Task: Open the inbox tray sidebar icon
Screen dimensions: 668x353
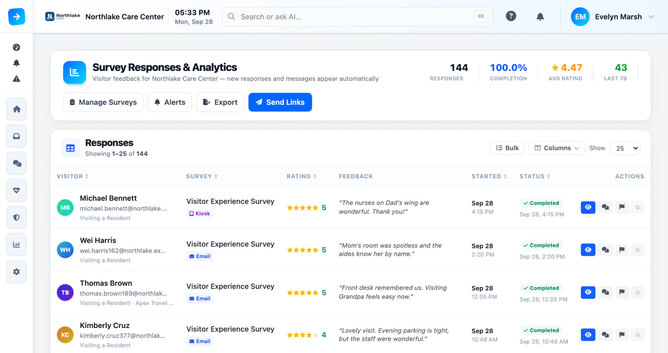Action: pos(16,136)
